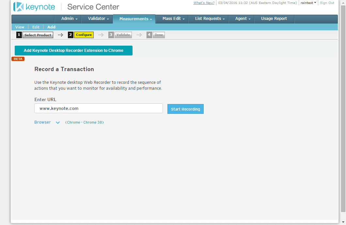Click Sign Out link
Image resolution: width=346 pixels, height=225 pixels.
327,3
